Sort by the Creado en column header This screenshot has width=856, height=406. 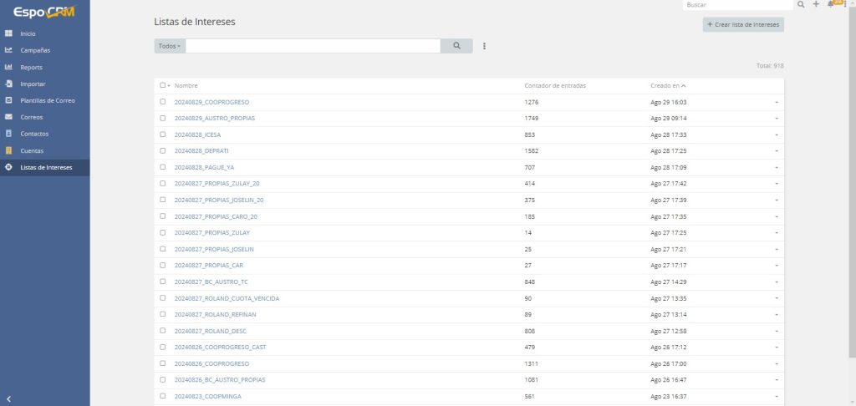668,85
